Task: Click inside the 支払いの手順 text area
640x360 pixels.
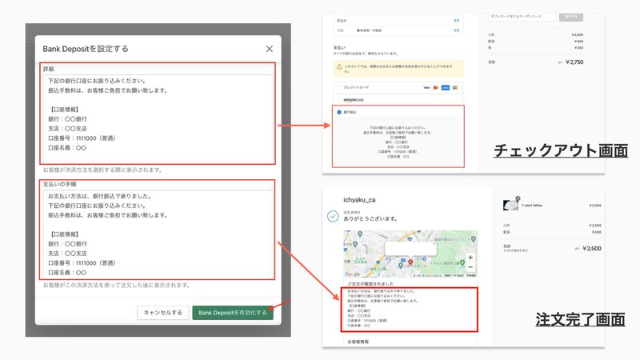Action: 158,234
